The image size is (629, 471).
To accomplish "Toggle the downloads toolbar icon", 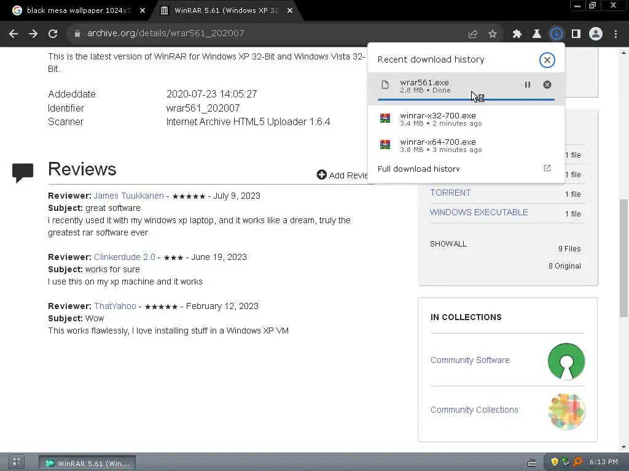I will [x=556, y=34].
